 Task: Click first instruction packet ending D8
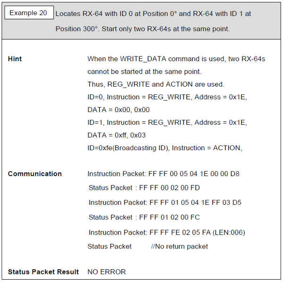[163, 174]
